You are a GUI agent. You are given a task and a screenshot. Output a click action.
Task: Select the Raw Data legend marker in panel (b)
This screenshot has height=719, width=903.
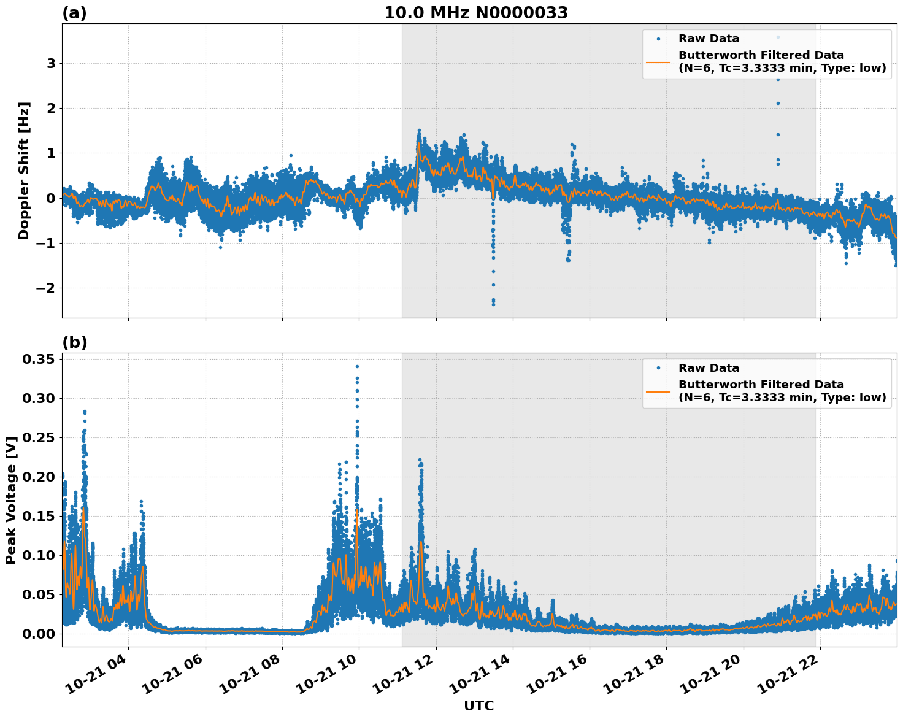pyautogui.click(x=658, y=366)
